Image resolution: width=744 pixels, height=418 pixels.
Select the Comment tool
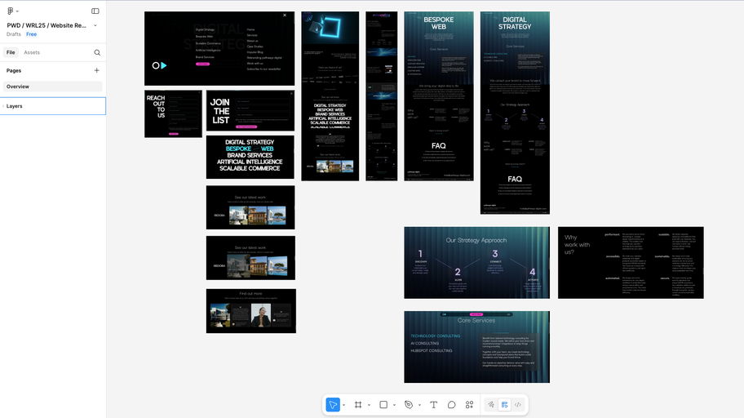click(x=451, y=405)
